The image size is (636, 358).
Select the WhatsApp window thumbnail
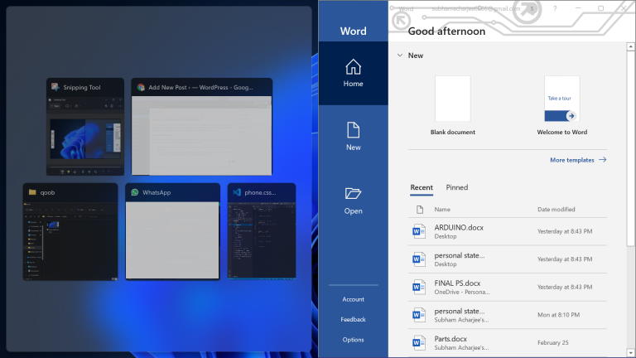172,237
